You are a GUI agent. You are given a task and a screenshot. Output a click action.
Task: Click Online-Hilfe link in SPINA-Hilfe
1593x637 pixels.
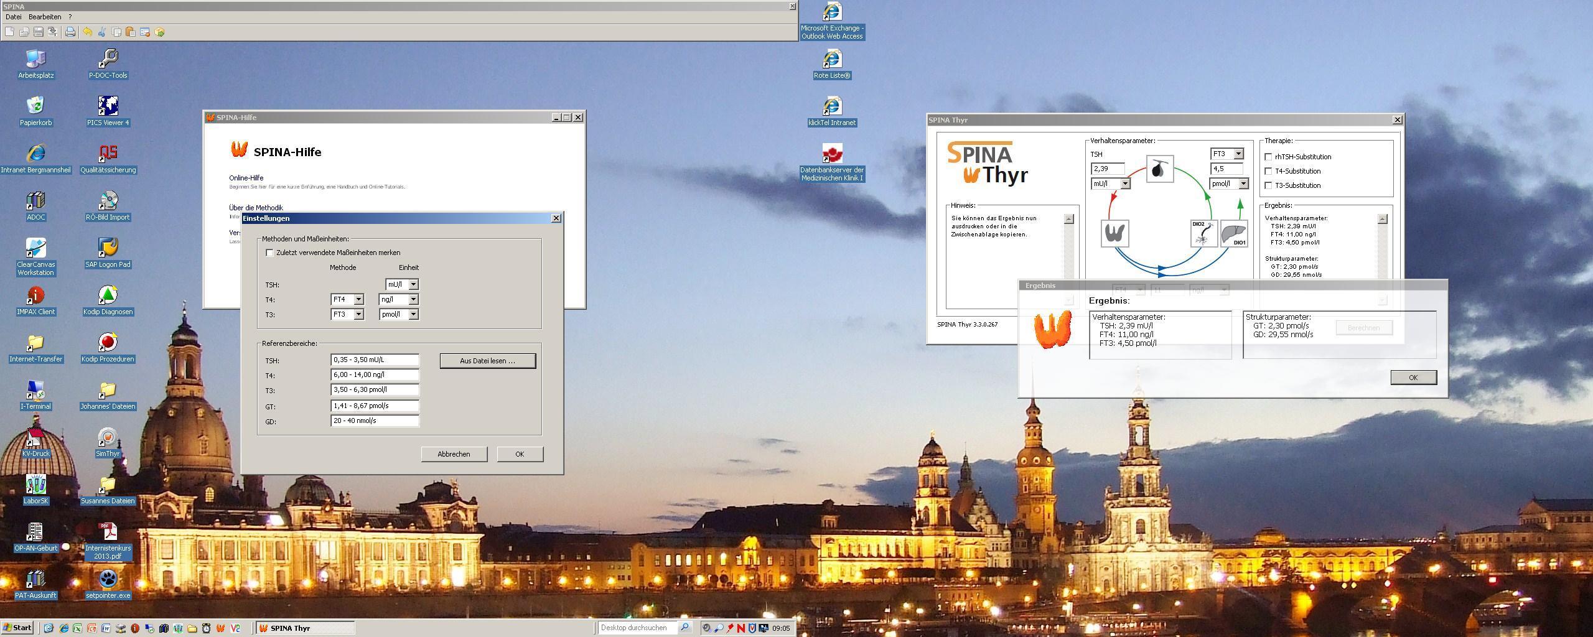(246, 178)
